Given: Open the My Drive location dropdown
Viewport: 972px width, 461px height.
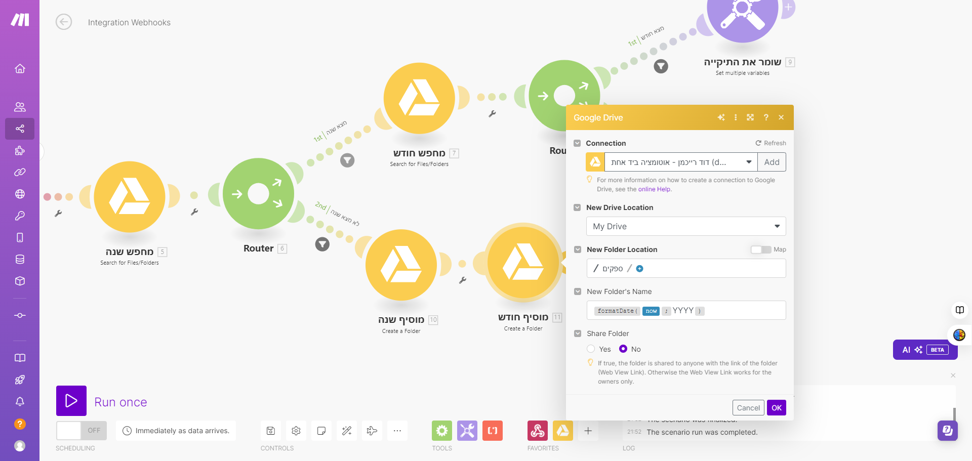Looking at the screenshot, I should click(x=686, y=226).
